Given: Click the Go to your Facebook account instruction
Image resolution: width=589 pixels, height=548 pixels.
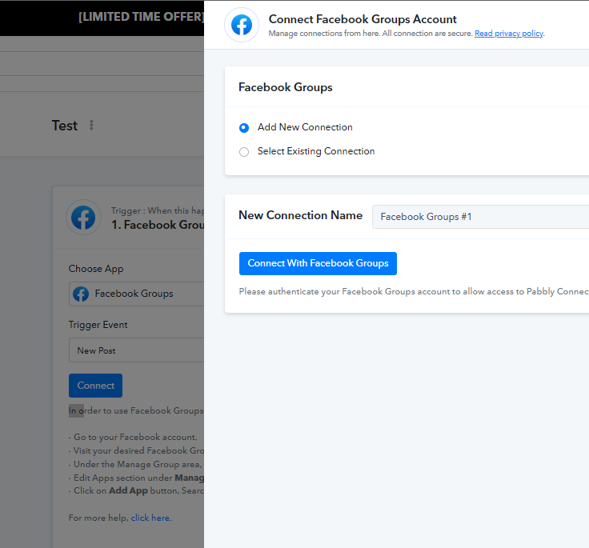Looking at the screenshot, I should pyautogui.click(x=133, y=437).
